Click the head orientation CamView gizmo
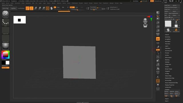This screenshot has width=183, height=103. [145, 23]
